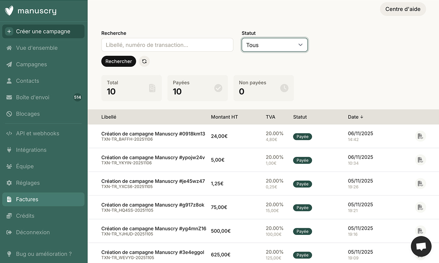Open the Réglages gear icon

(9, 183)
